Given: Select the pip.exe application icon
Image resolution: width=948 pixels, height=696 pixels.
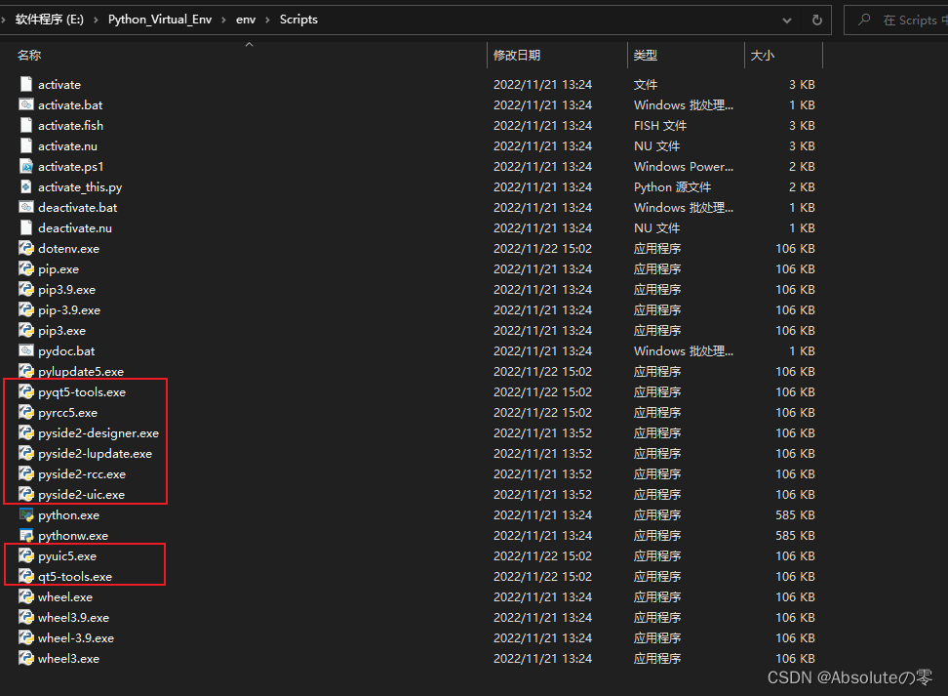Looking at the screenshot, I should (x=26, y=268).
